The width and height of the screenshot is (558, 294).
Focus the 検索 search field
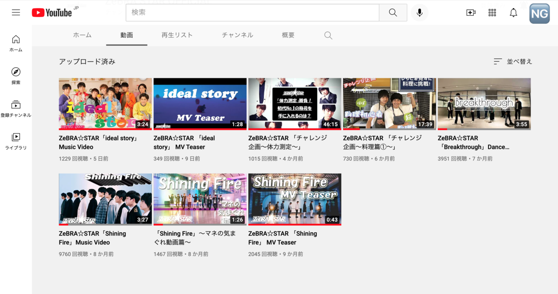tap(252, 13)
